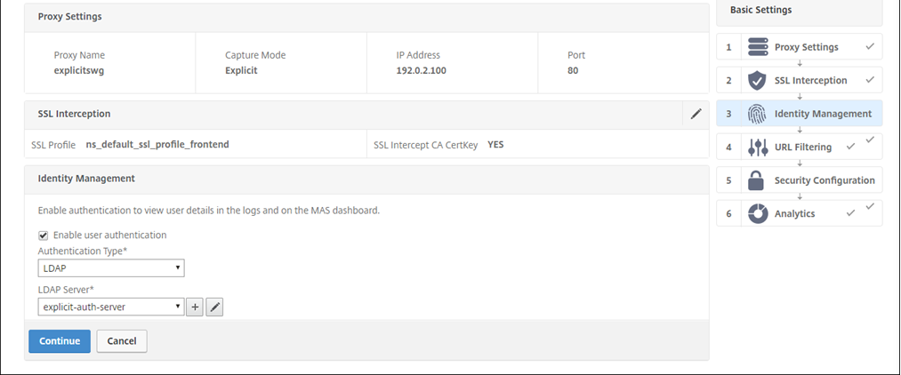Click the URL Filtering sliders icon

point(757,147)
